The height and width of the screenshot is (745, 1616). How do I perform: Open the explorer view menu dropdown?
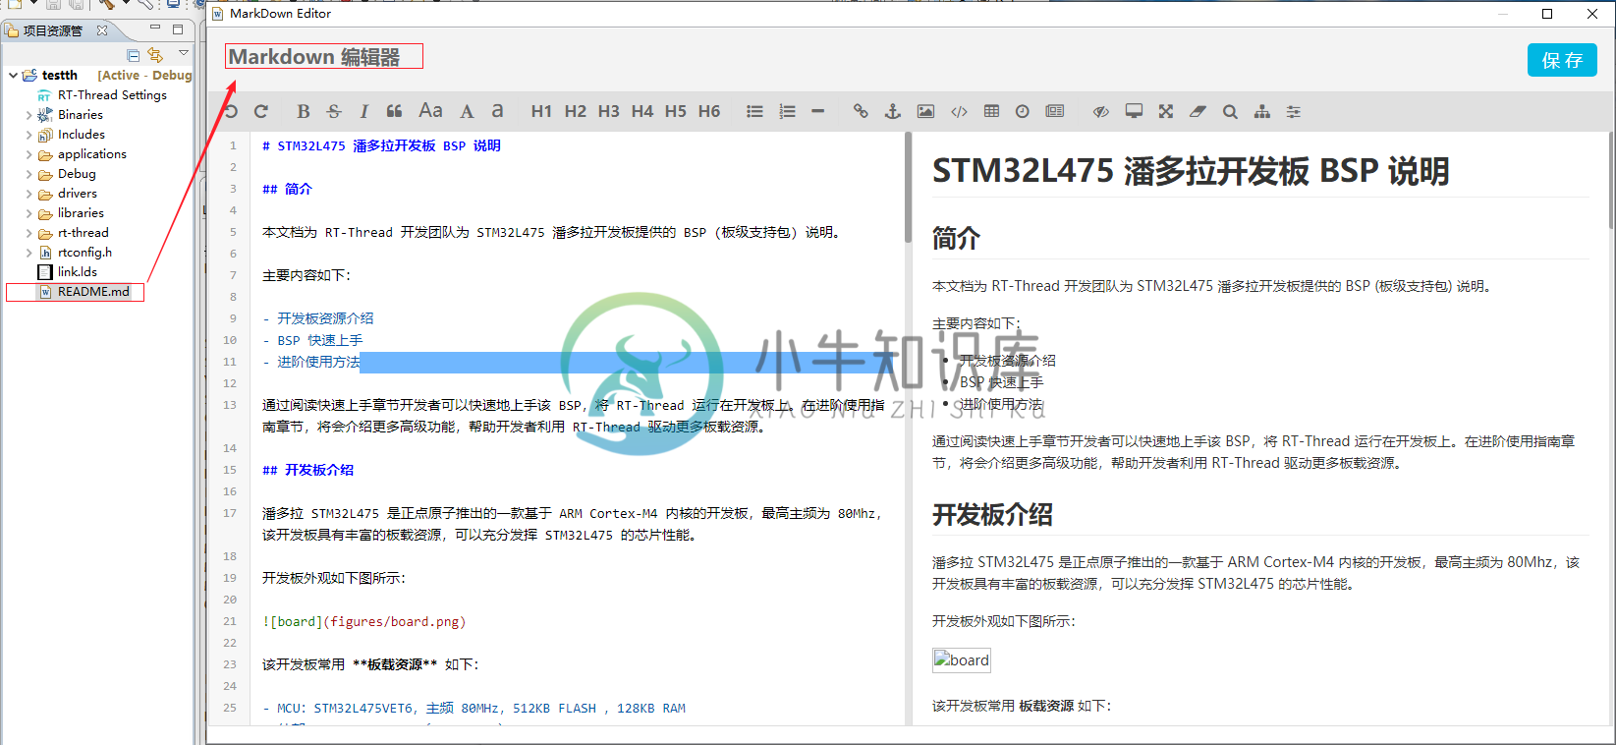coord(183,53)
